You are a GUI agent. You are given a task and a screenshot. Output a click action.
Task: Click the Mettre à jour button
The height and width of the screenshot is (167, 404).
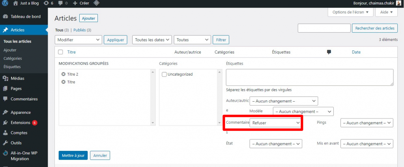(x=73, y=156)
